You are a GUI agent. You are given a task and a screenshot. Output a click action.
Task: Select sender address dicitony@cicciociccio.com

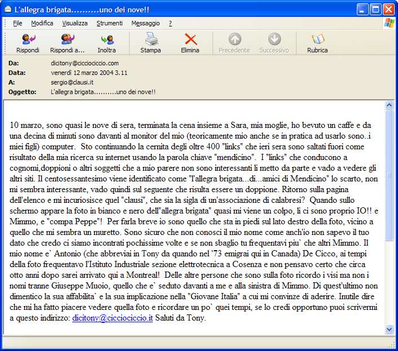coord(85,63)
